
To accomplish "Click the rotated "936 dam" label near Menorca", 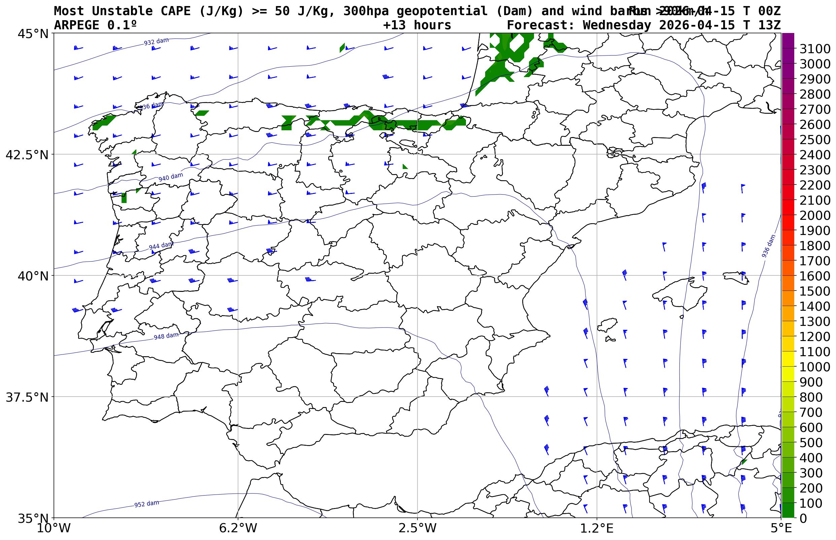I will (769, 246).
